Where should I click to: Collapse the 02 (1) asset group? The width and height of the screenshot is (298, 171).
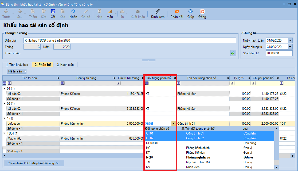pyautogui.click(x=4, y=104)
